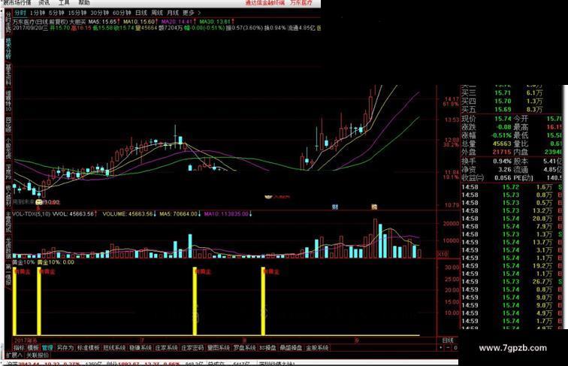This screenshot has height=366, width=568.
Task: Click the 现价 15.74 quote field
Action: point(486,119)
